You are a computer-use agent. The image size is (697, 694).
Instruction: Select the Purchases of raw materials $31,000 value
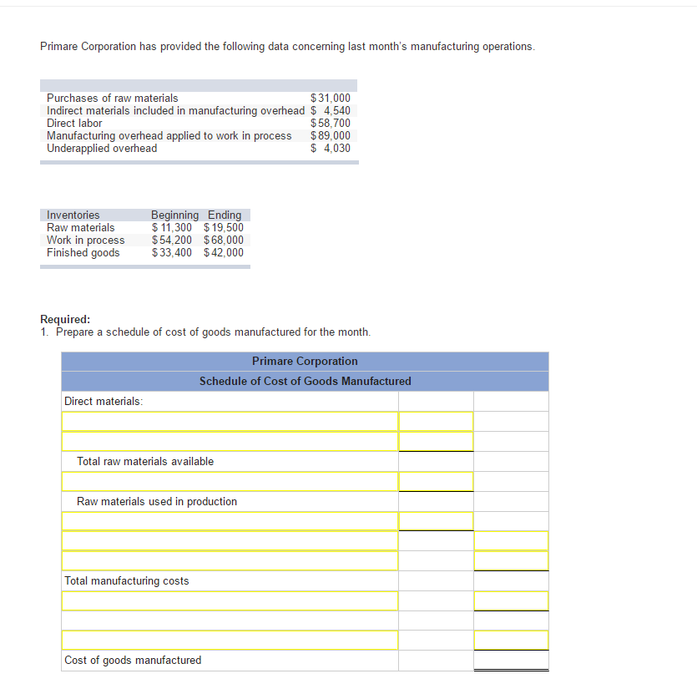331,98
